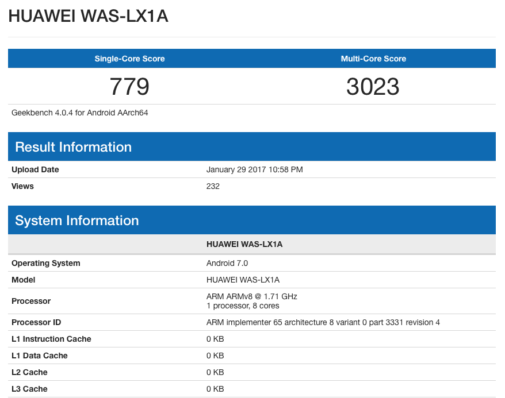Select the ARM ARMv8 @ 1.71 GHz text

(252, 296)
